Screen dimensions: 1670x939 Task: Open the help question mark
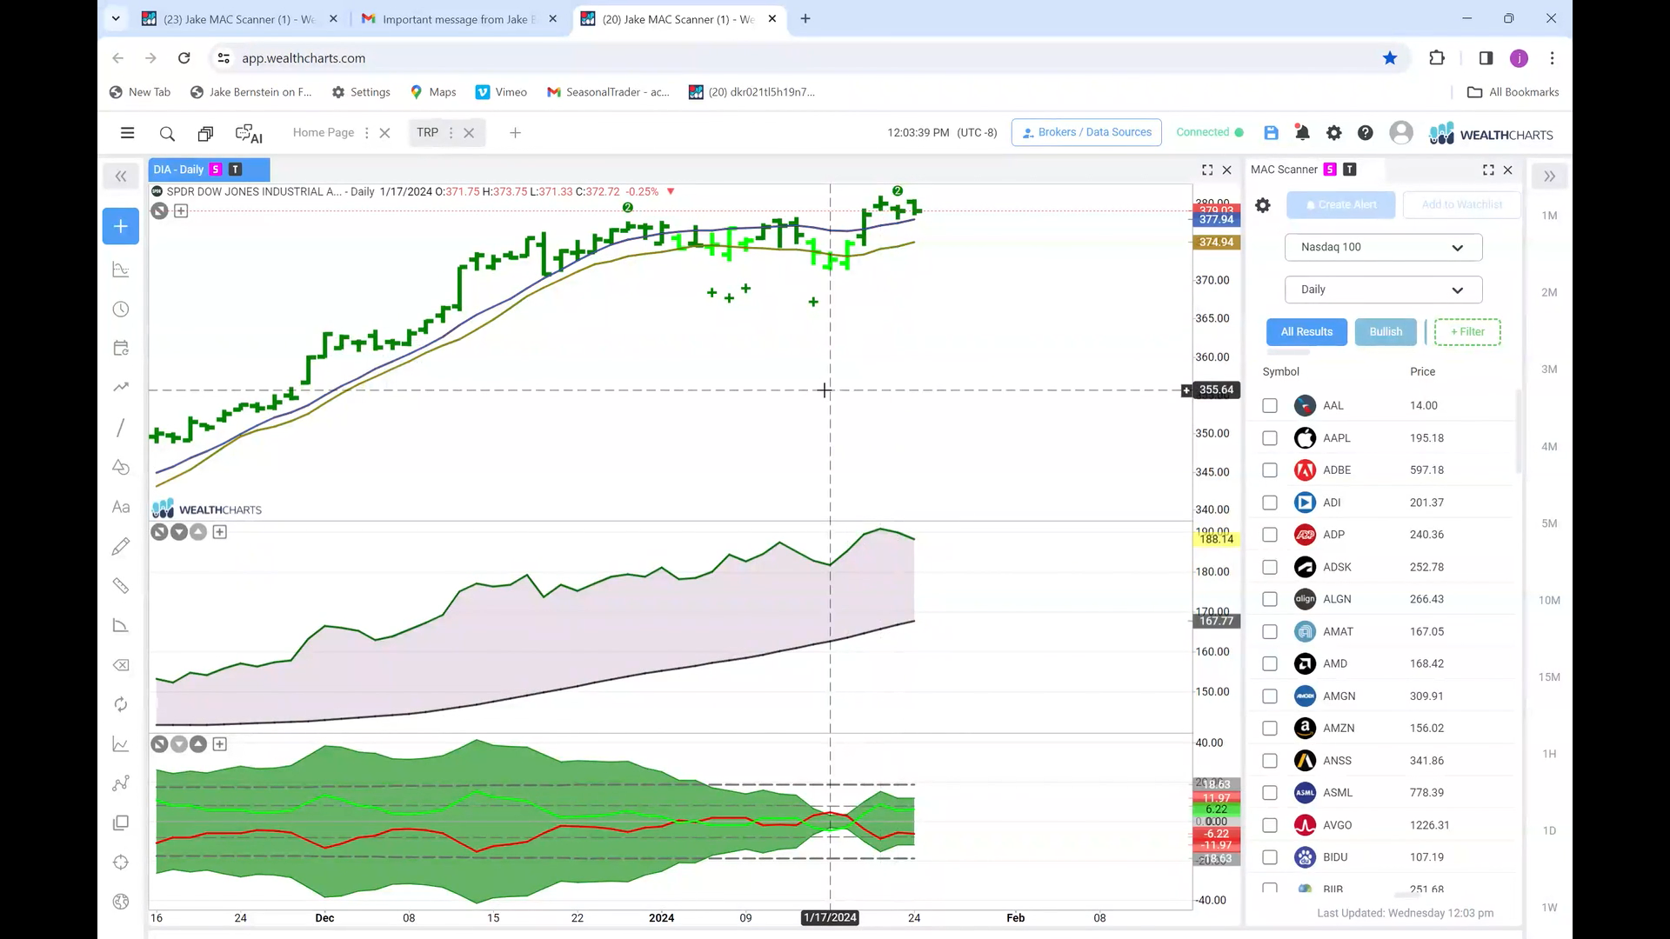[1366, 133]
